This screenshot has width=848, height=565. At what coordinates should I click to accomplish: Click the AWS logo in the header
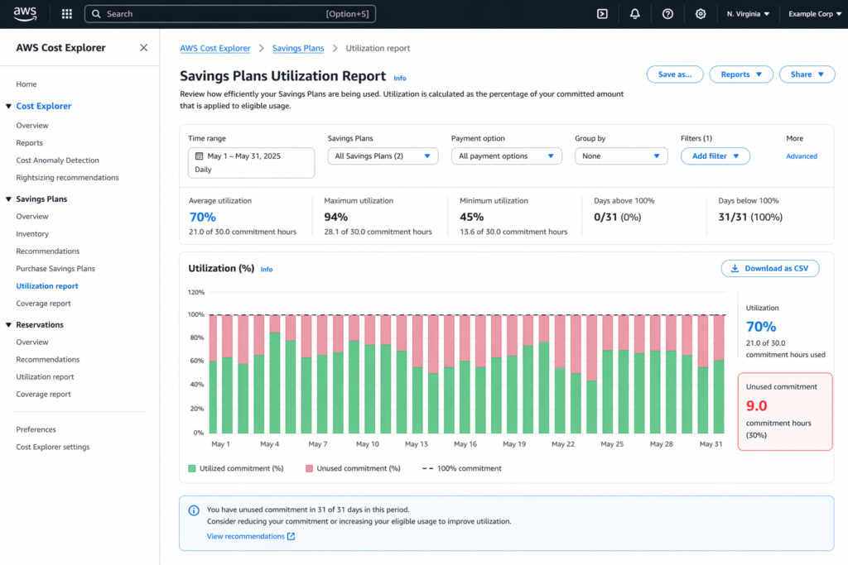tap(25, 13)
